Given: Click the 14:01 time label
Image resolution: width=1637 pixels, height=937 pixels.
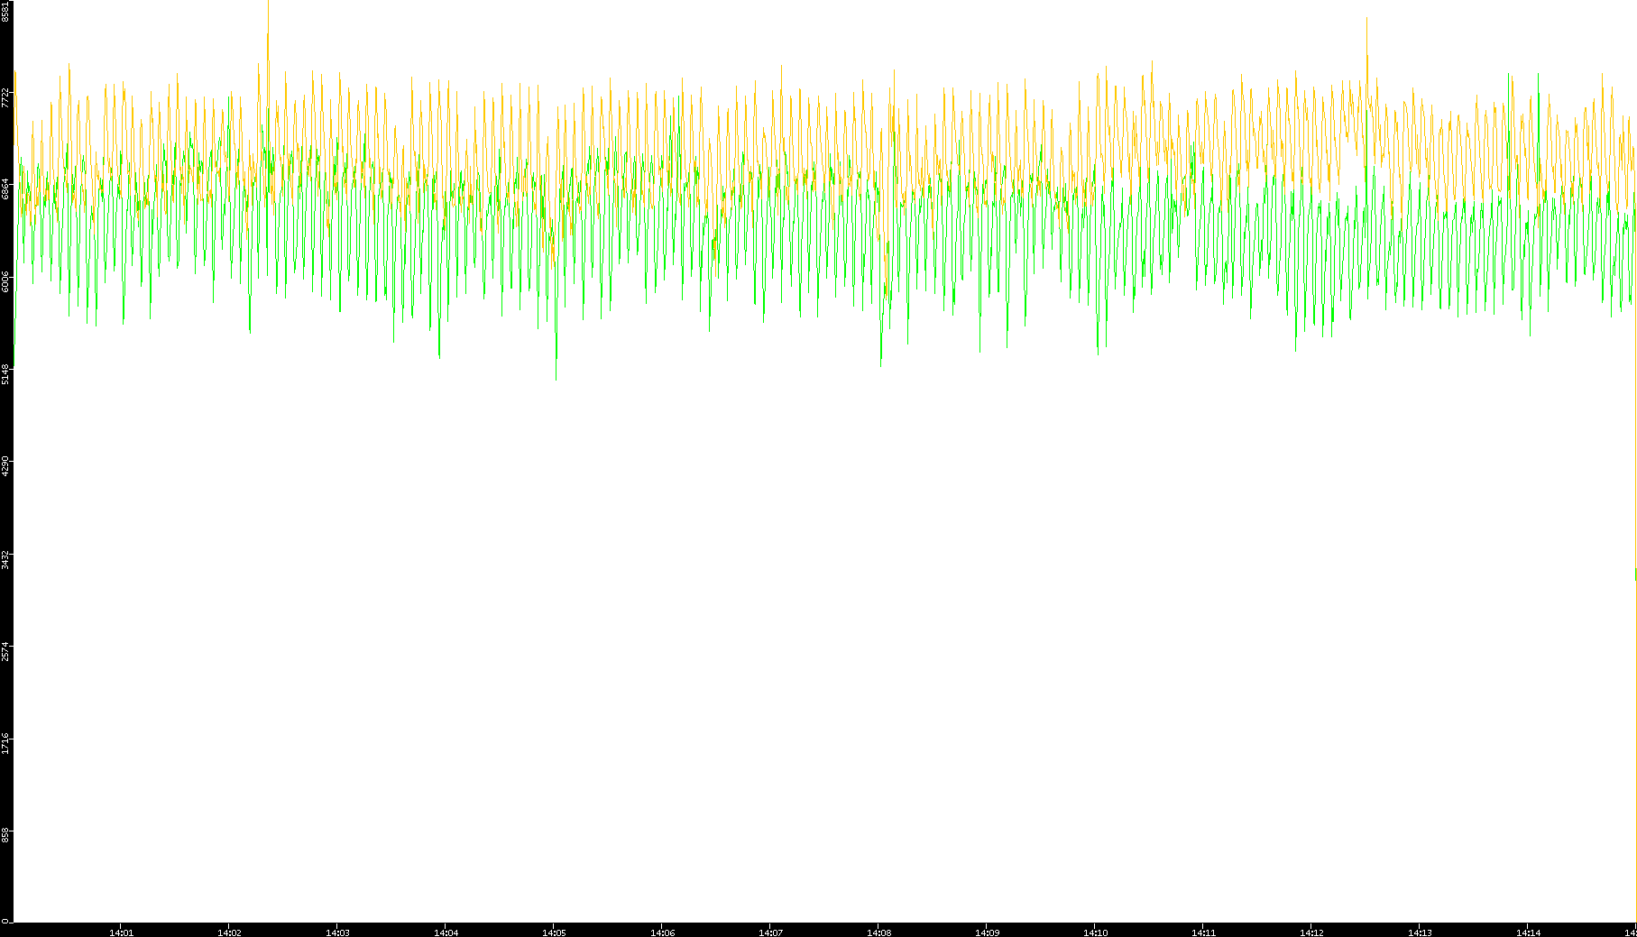Looking at the screenshot, I should pos(121,932).
